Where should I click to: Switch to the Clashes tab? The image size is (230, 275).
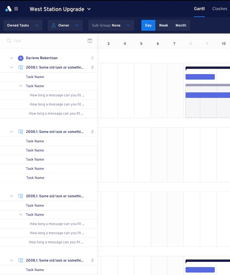point(220,9)
